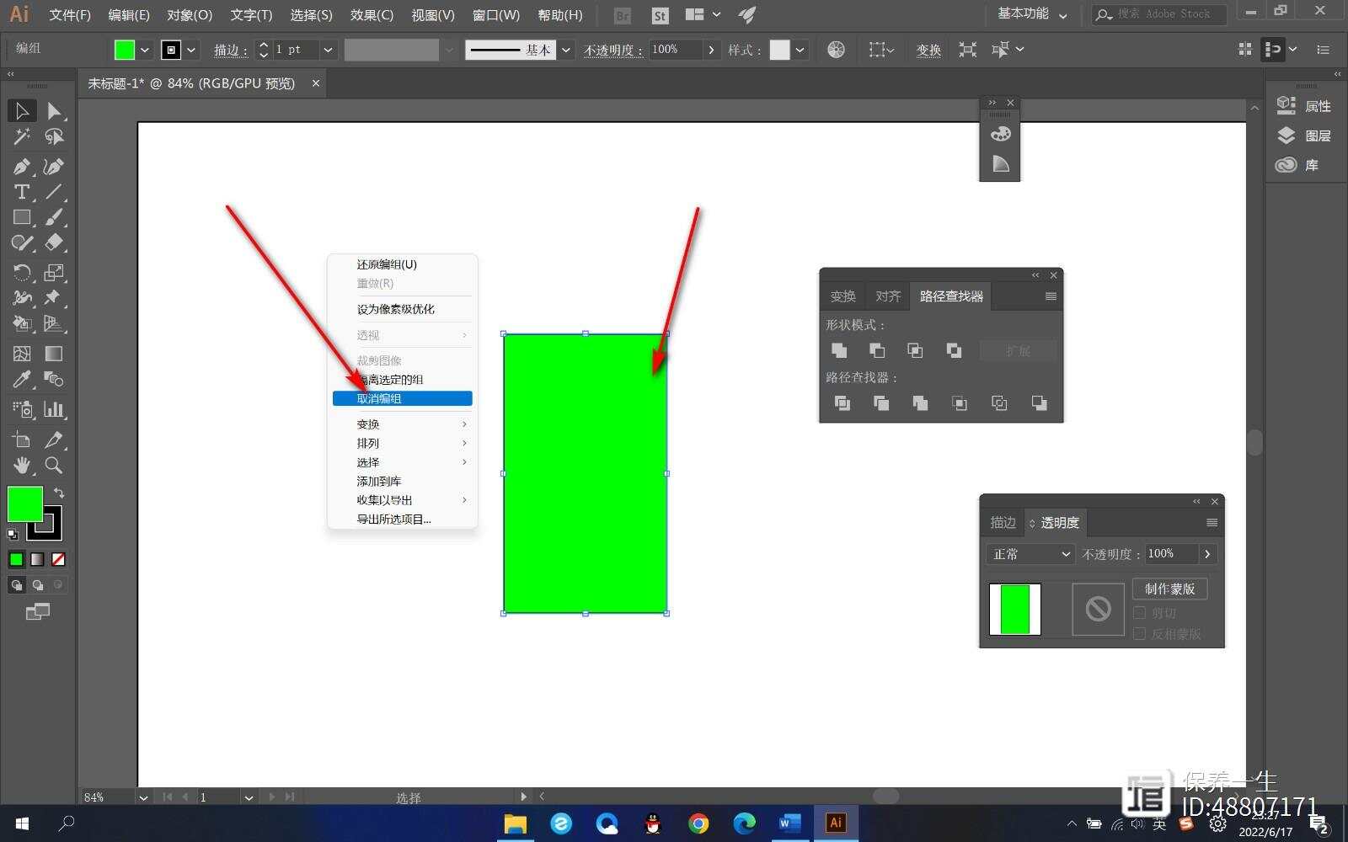Select the Lasso tool

pyautogui.click(x=54, y=136)
